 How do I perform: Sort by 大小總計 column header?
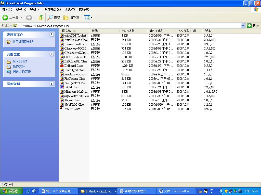point(128,31)
